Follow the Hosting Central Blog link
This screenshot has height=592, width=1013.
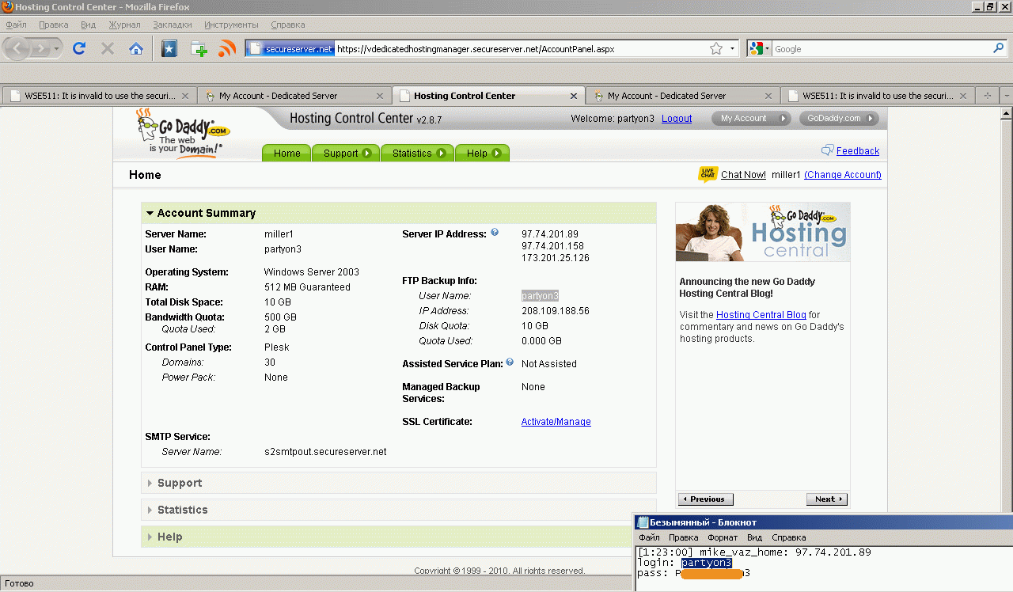761,315
